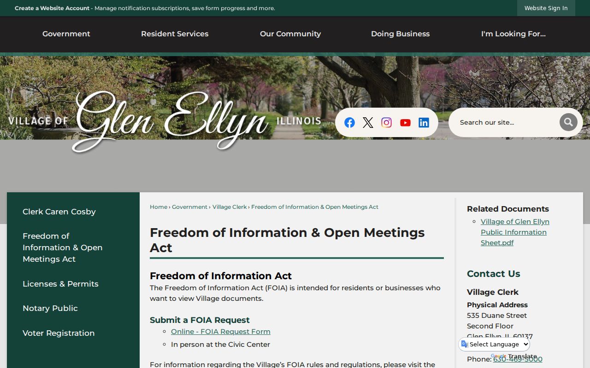This screenshot has height=368, width=590.
Task: Click the Village Clerk breadcrumb
Action: [230, 207]
